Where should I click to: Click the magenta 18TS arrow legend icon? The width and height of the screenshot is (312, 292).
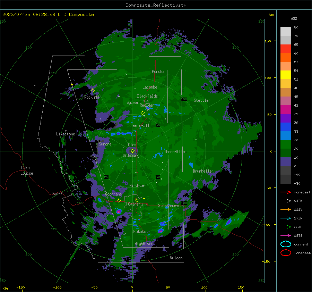click(x=286, y=236)
